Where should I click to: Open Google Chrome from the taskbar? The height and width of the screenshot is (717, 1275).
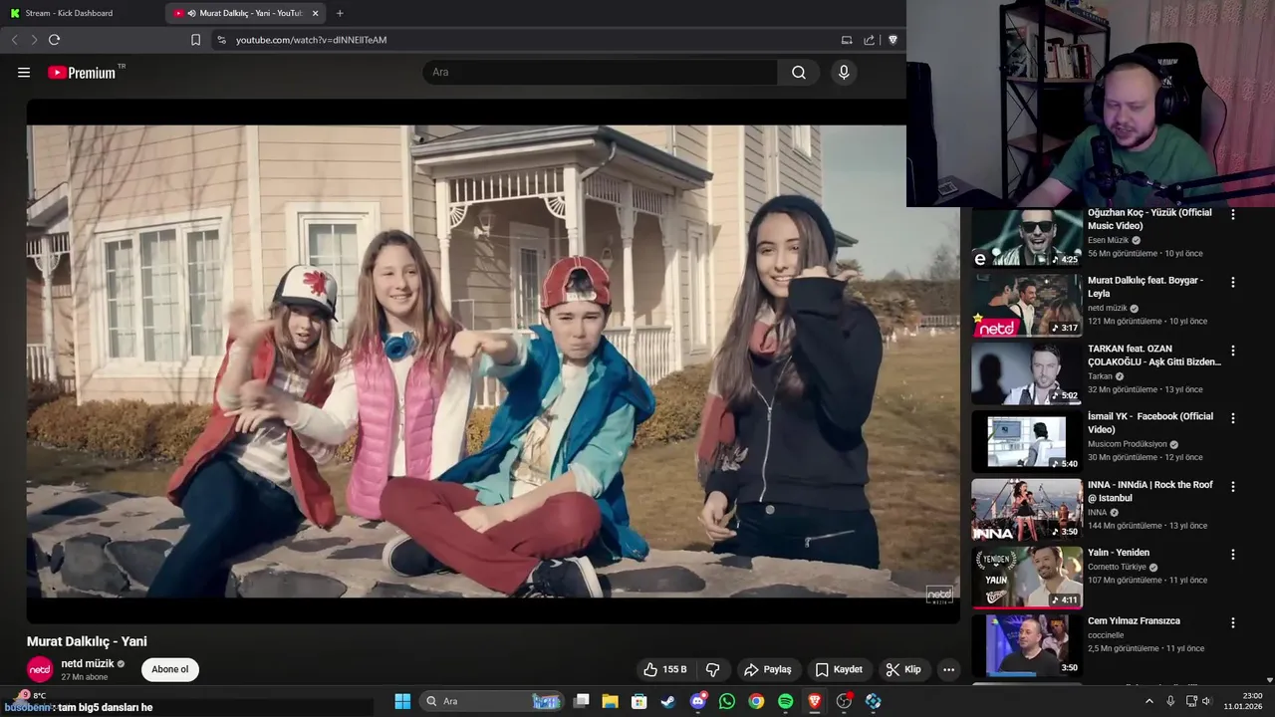[x=756, y=701]
